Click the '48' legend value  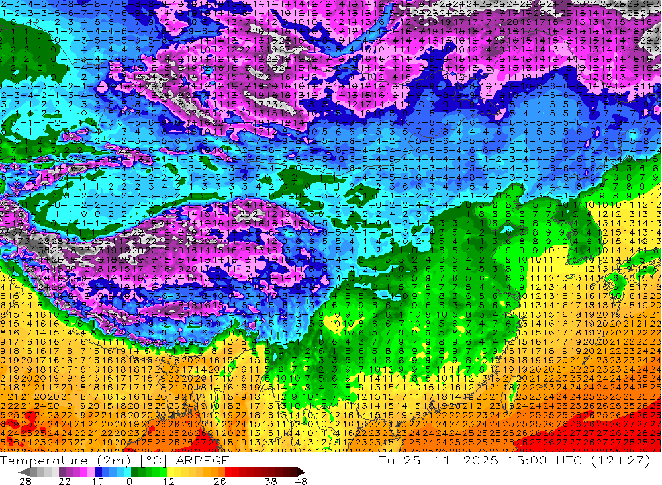(301, 481)
